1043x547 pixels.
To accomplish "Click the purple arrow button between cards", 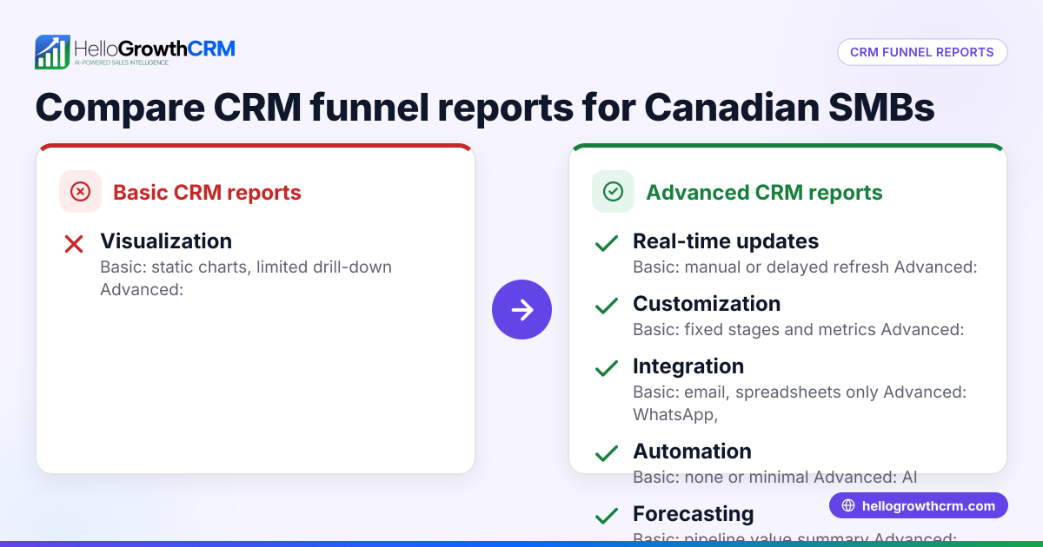I will 522,309.
